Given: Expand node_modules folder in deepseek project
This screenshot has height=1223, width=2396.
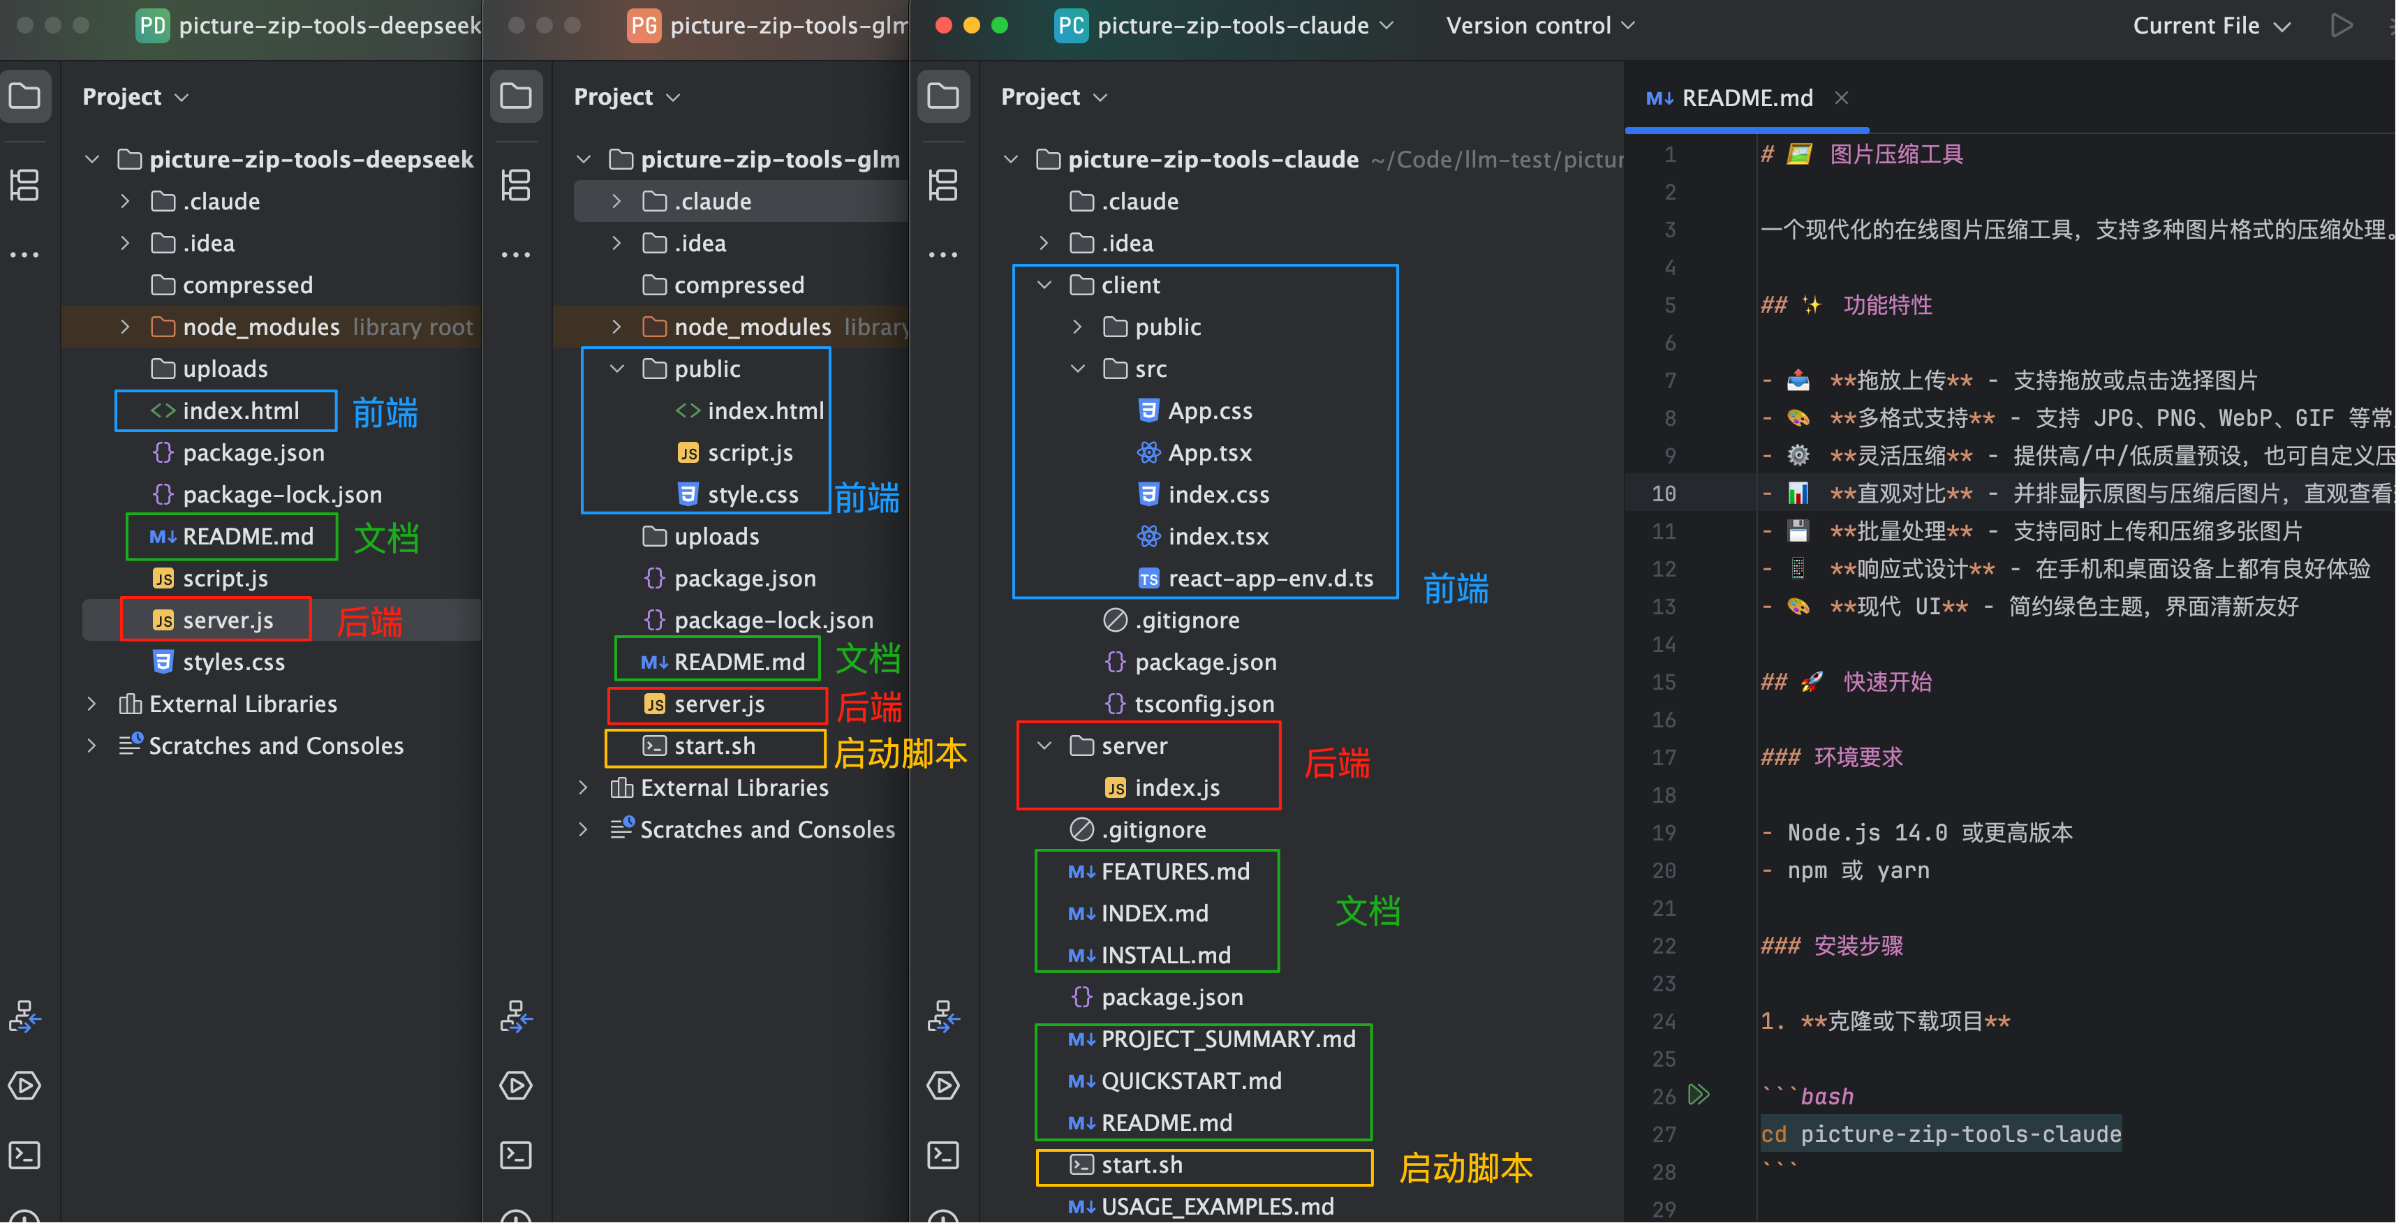Looking at the screenshot, I should (x=126, y=327).
